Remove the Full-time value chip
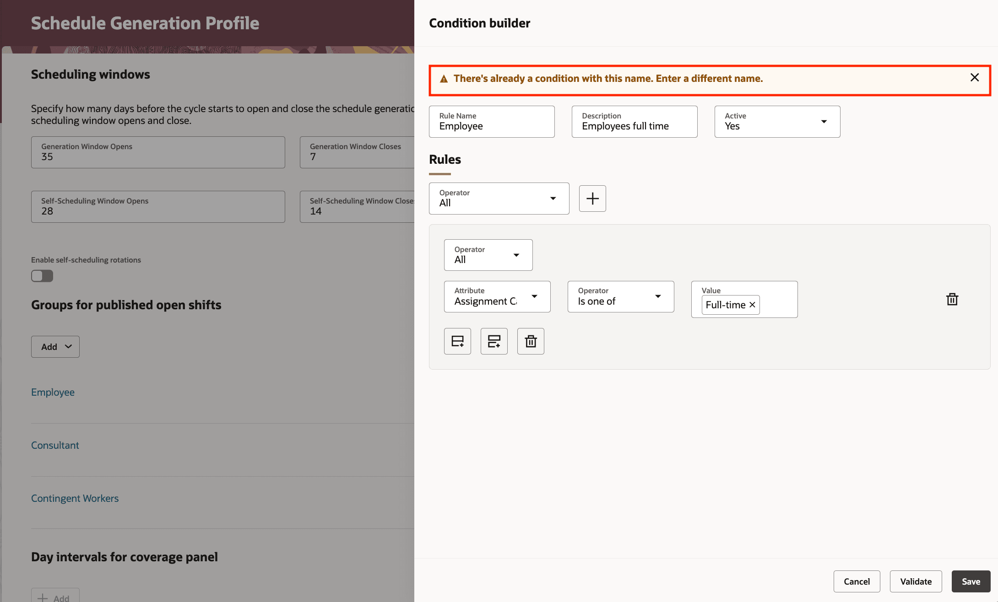 click(752, 305)
